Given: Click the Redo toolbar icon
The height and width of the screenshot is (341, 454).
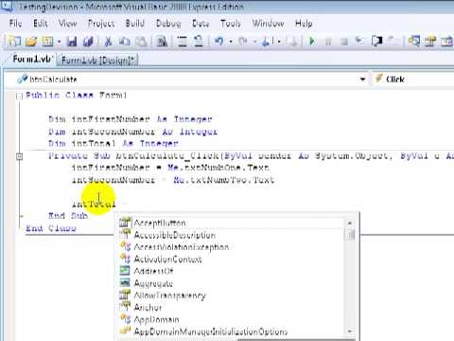Looking at the screenshot, I should click(243, 42).
